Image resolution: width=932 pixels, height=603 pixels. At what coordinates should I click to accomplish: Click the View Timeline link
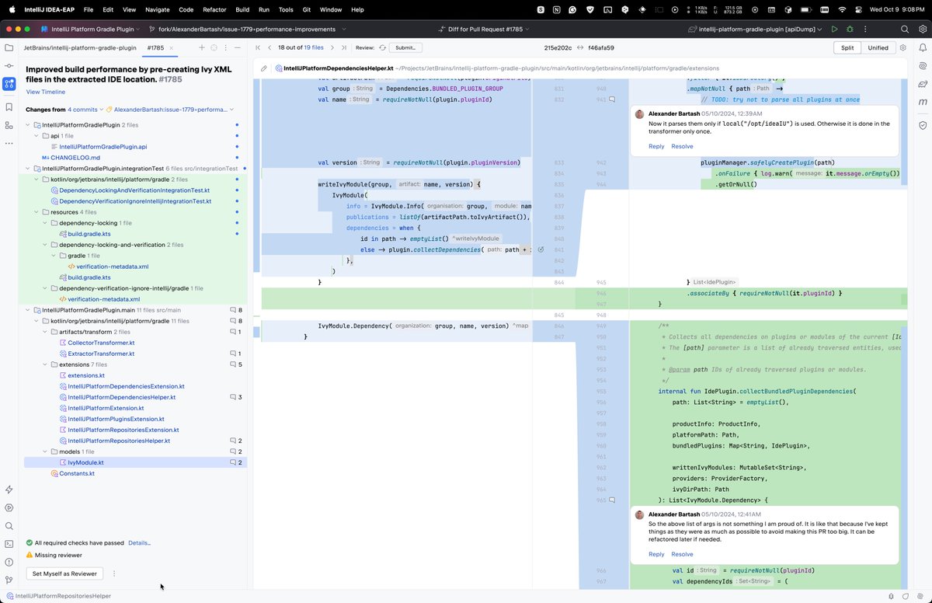(46, 92)
